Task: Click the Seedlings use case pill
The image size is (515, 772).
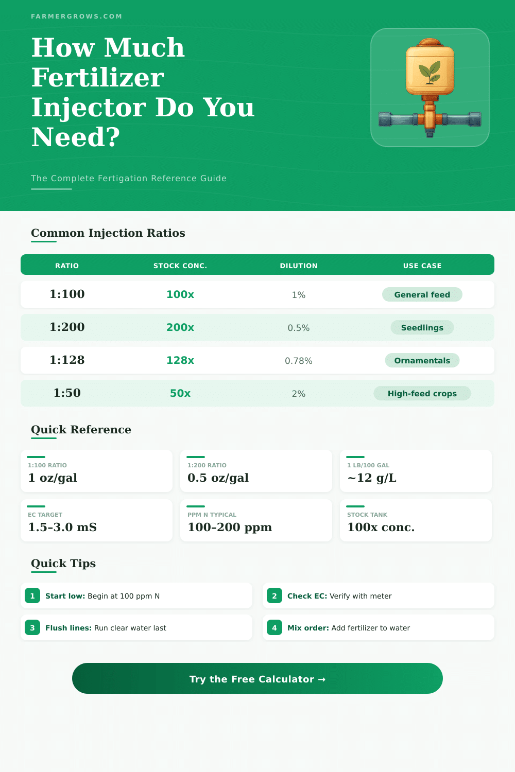Action: pos(422,327)
